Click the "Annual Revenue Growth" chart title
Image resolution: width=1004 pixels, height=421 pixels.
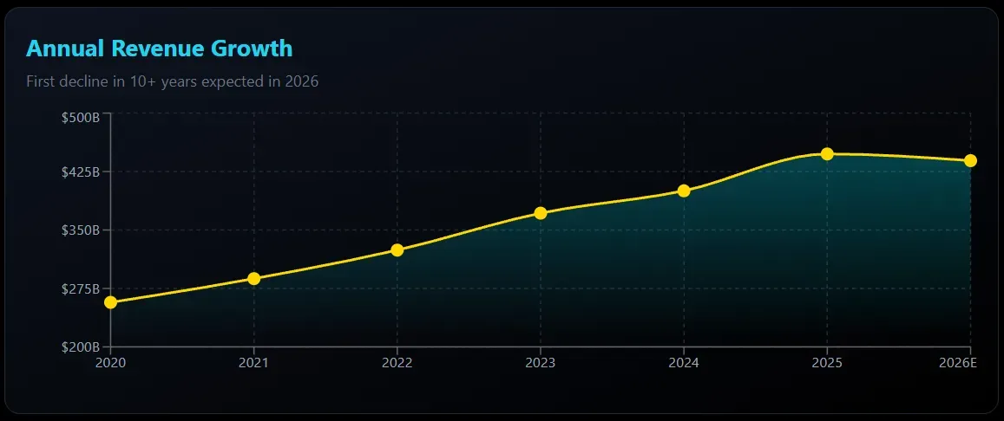pyautogui.click(x=159, y=49)
